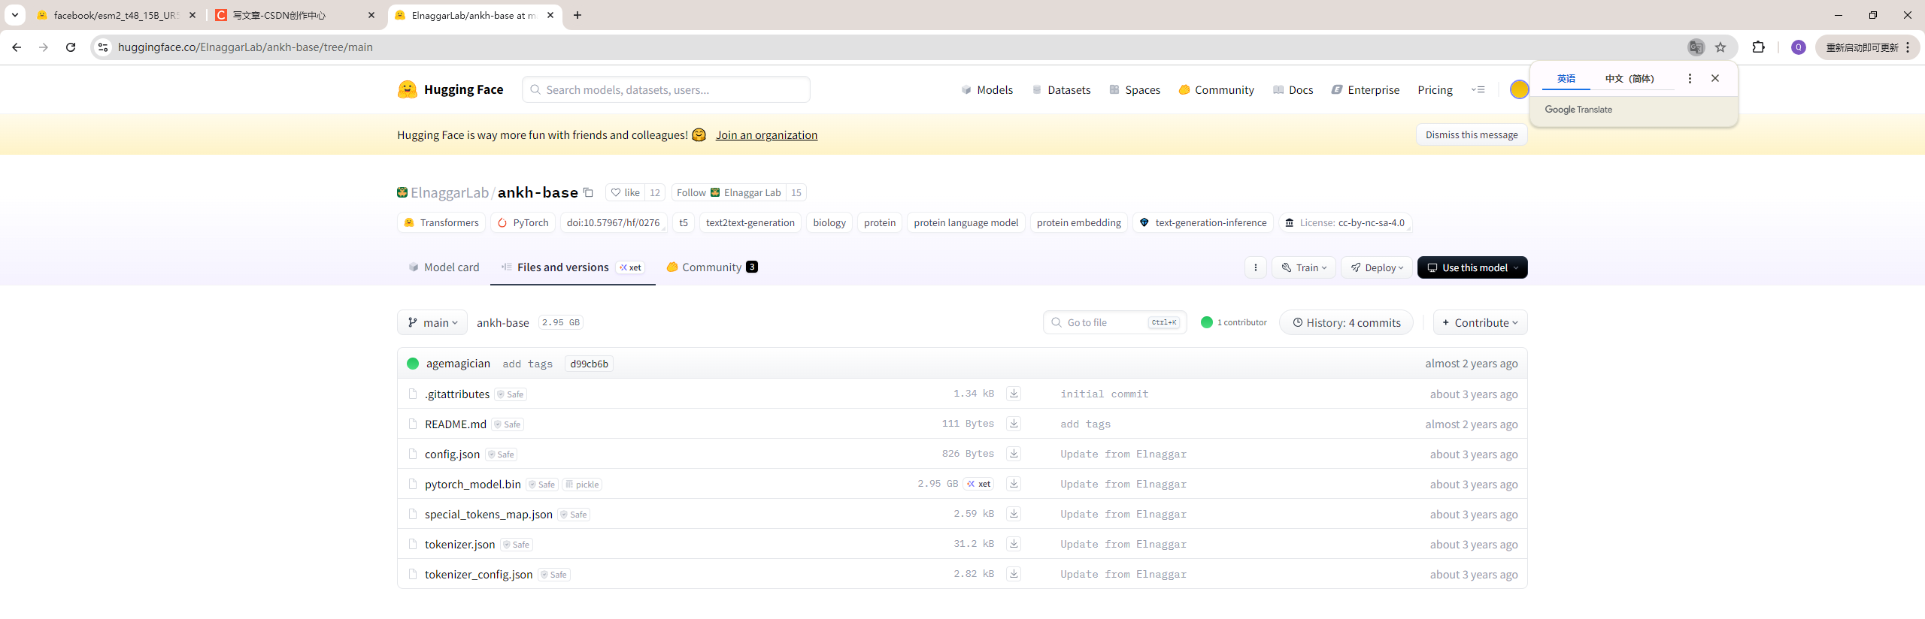Open the Deploy dropdown
This screenshot has height=619, width=1925.
1377,267
